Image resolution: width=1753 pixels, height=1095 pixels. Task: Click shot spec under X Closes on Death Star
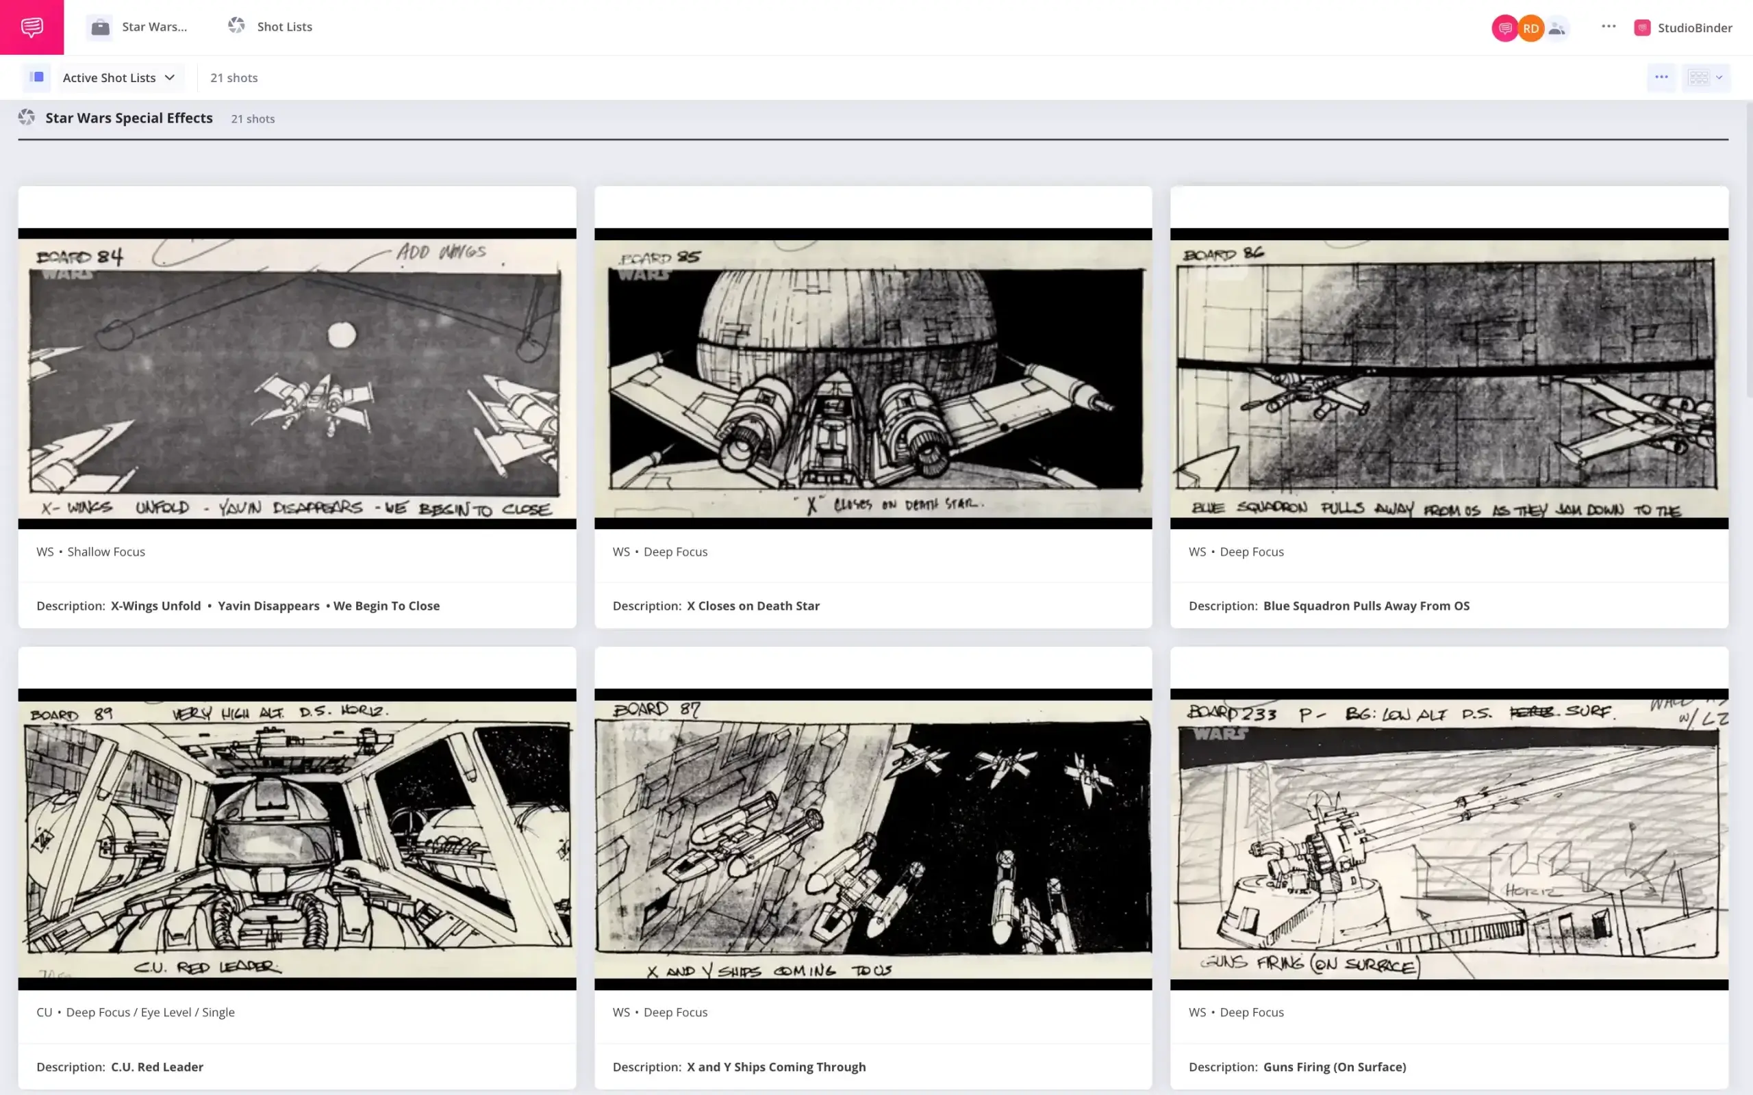point(660,552)
